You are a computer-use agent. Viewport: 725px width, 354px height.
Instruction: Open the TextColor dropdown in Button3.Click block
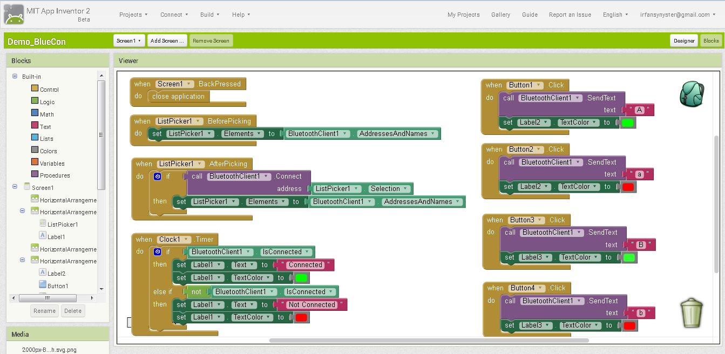pyautogui.click(x=578, y=257)
